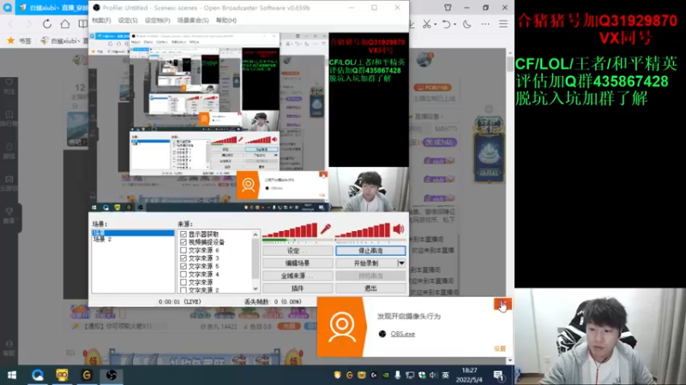Enable the 文字来源 6 source

point(184,250)
